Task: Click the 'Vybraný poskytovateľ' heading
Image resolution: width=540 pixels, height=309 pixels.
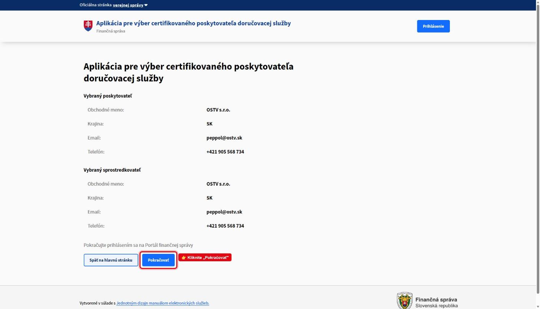Action: (108, 96)
